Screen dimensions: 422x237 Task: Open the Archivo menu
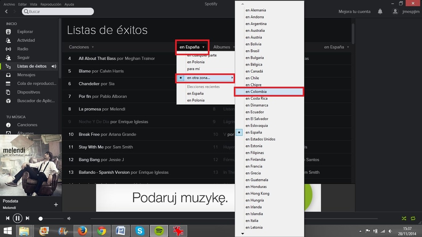click(9, 4)
